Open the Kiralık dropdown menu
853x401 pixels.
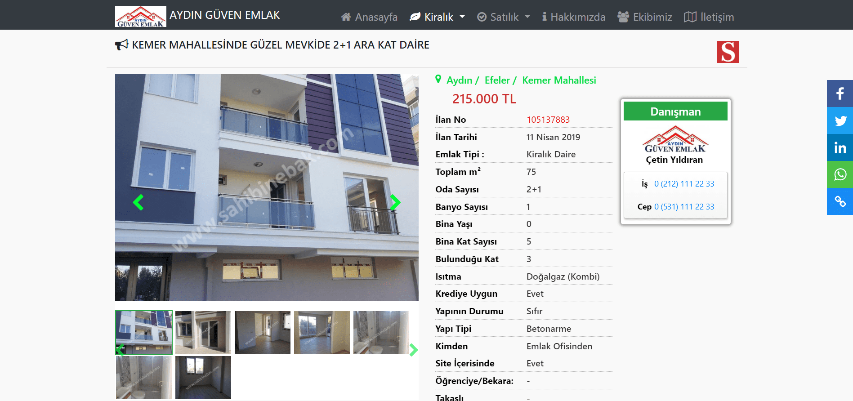pyautogui.click(x=437, y=17)
